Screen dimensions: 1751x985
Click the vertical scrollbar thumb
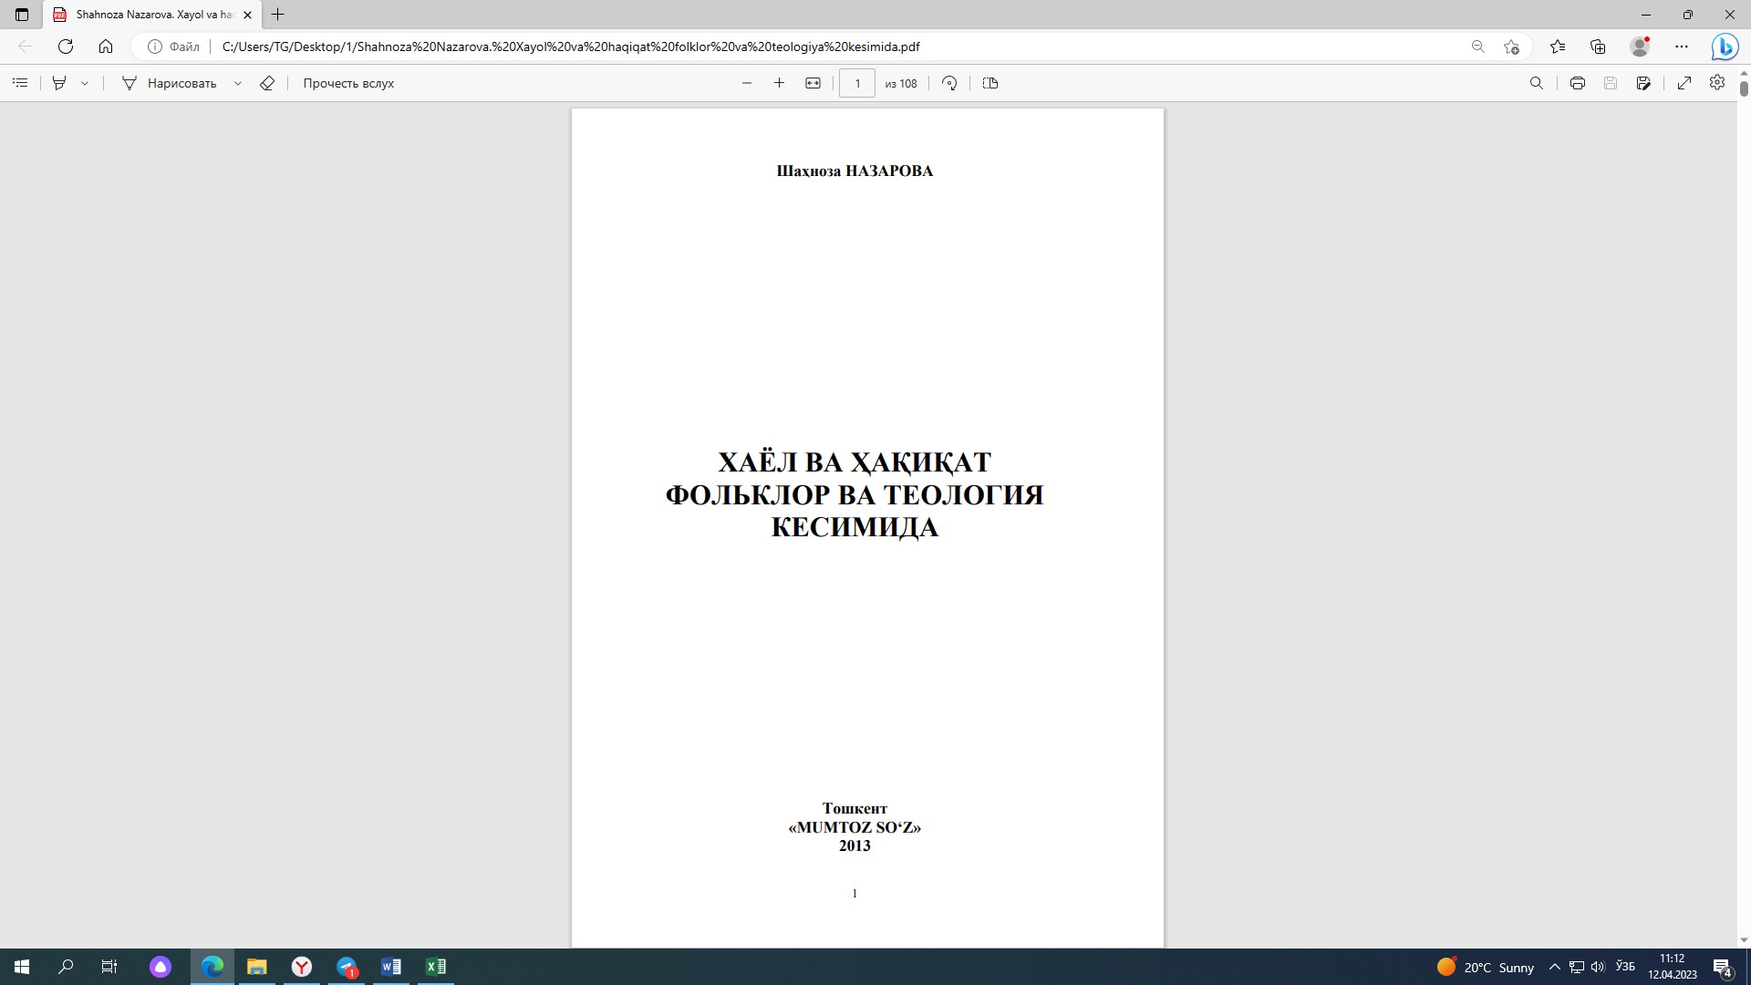(1744, 88)
